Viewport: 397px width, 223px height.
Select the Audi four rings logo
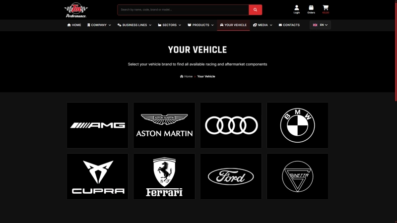coord(231,125)
